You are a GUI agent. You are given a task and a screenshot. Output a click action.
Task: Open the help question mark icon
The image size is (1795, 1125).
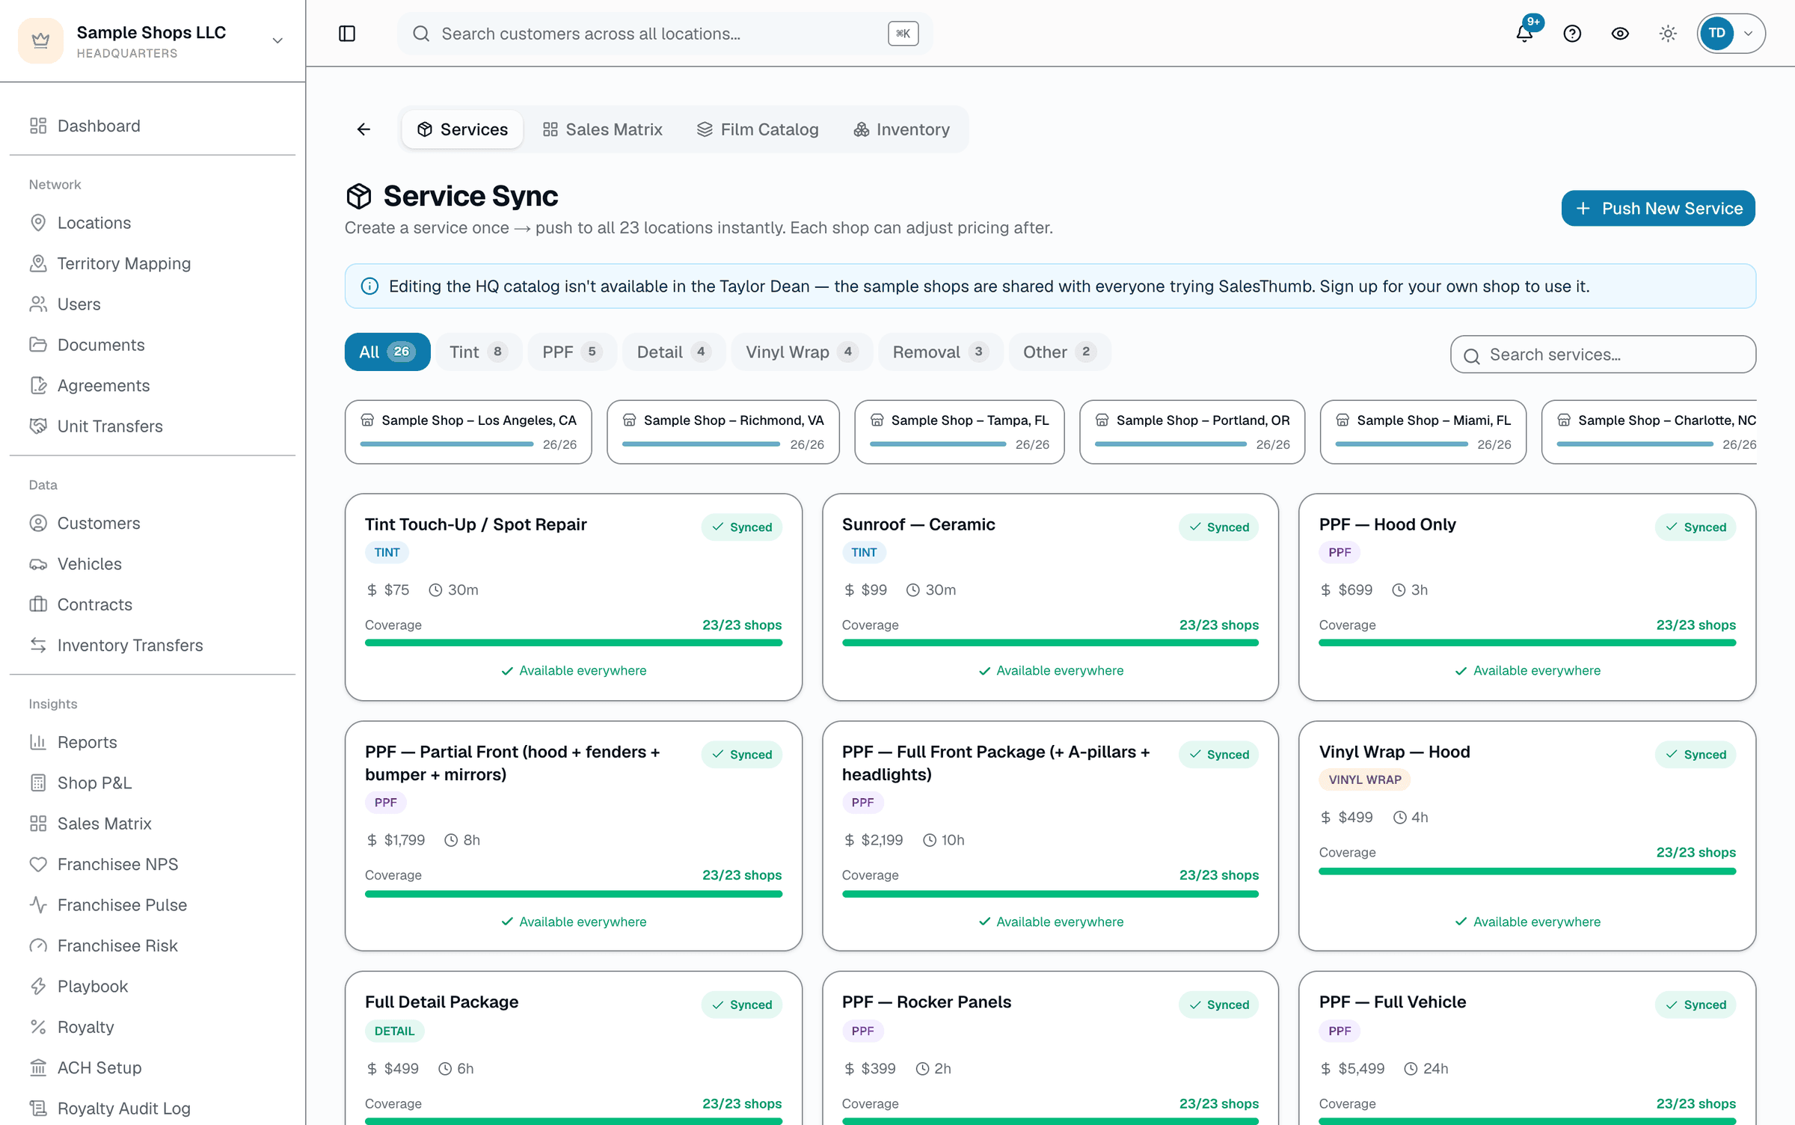pyautogui.click(x=1572, y=34)
